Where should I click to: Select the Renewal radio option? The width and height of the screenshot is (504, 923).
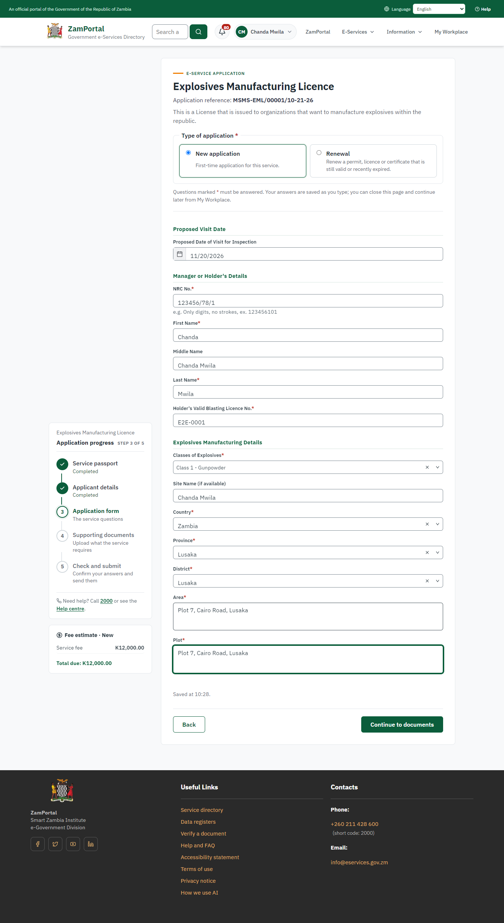tap(319, 153)
